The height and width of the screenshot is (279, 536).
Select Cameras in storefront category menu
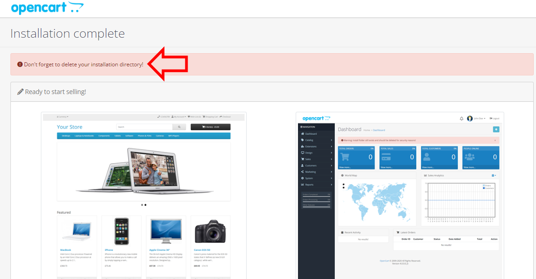click(160, 136)
